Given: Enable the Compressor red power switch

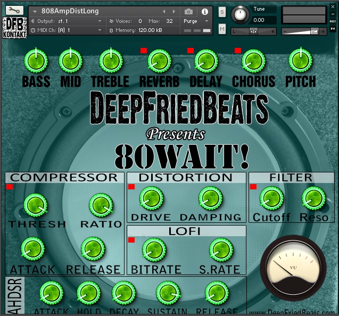Looking at the screenshot, I should [10, 187].
